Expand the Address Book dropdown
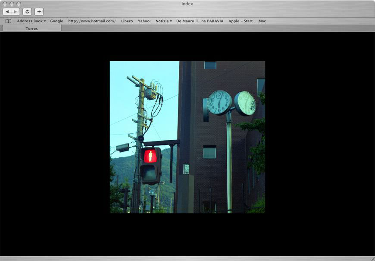375x261 pixels. (31, 21)
